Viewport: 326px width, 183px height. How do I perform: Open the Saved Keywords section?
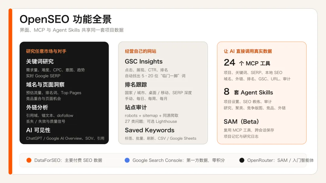(x=149, y=130)
